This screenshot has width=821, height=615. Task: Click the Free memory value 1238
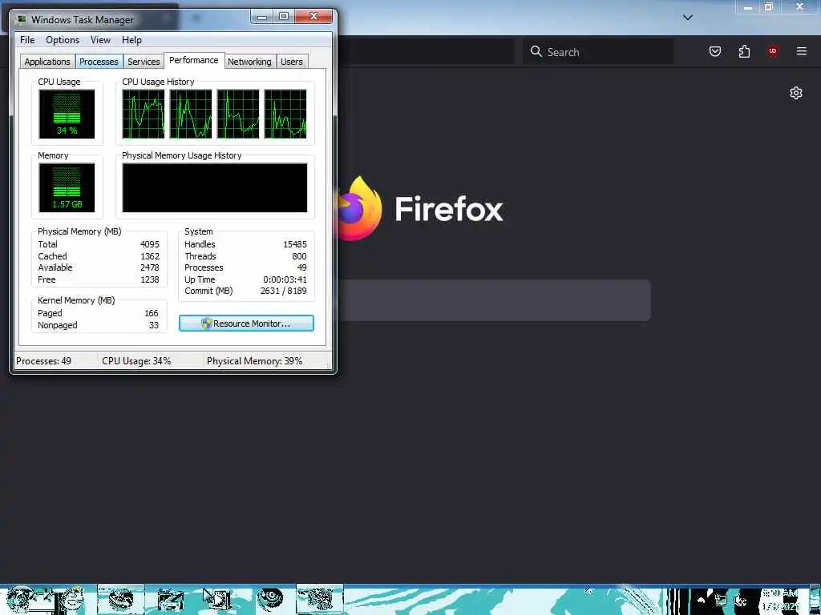tap(150, 279)
